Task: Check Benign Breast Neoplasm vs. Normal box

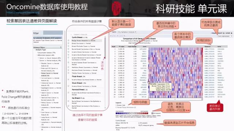Action: 68,40
